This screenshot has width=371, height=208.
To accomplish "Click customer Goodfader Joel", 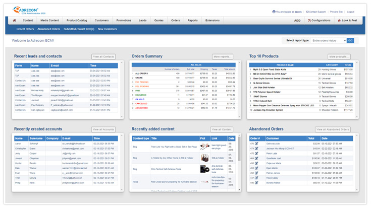I will point(274,159).
